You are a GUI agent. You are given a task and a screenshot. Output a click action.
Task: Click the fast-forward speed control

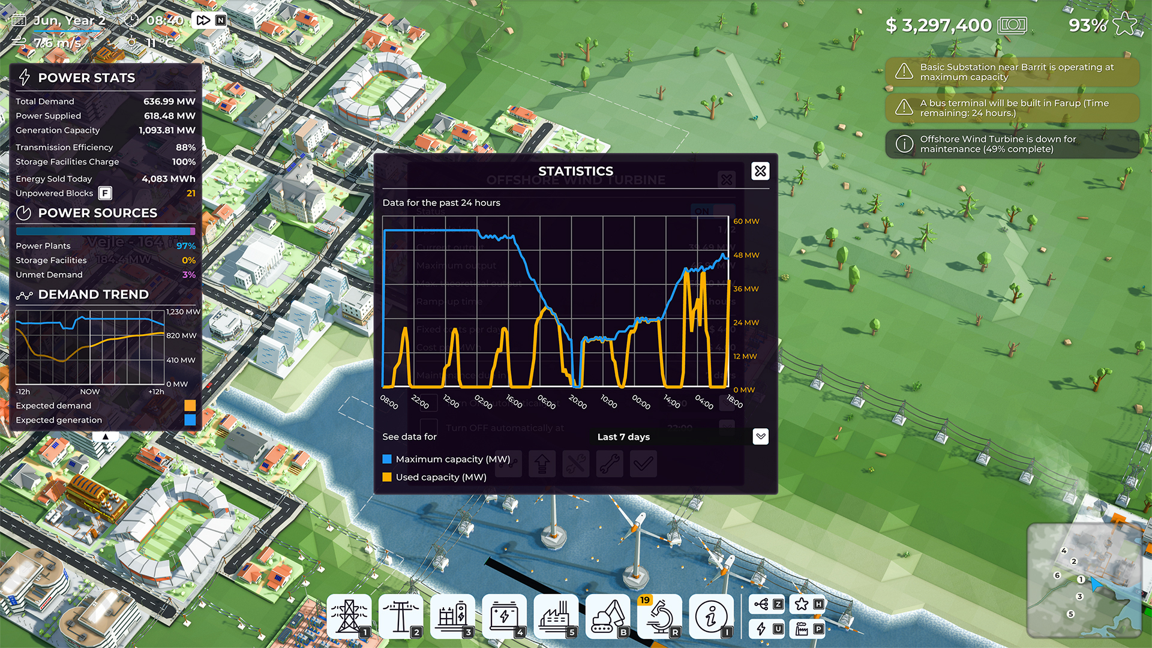pos(203,20)
